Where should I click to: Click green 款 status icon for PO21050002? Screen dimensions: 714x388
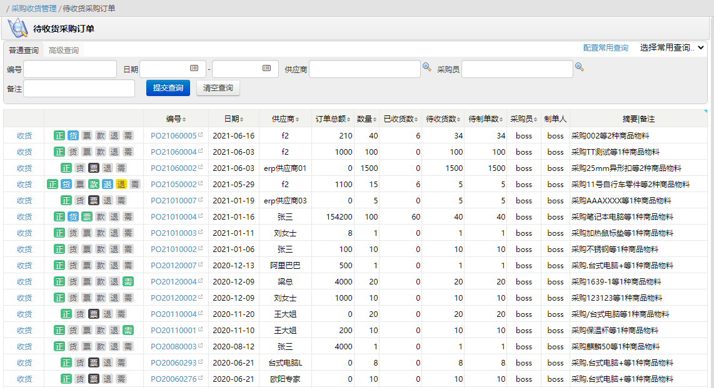94,184
